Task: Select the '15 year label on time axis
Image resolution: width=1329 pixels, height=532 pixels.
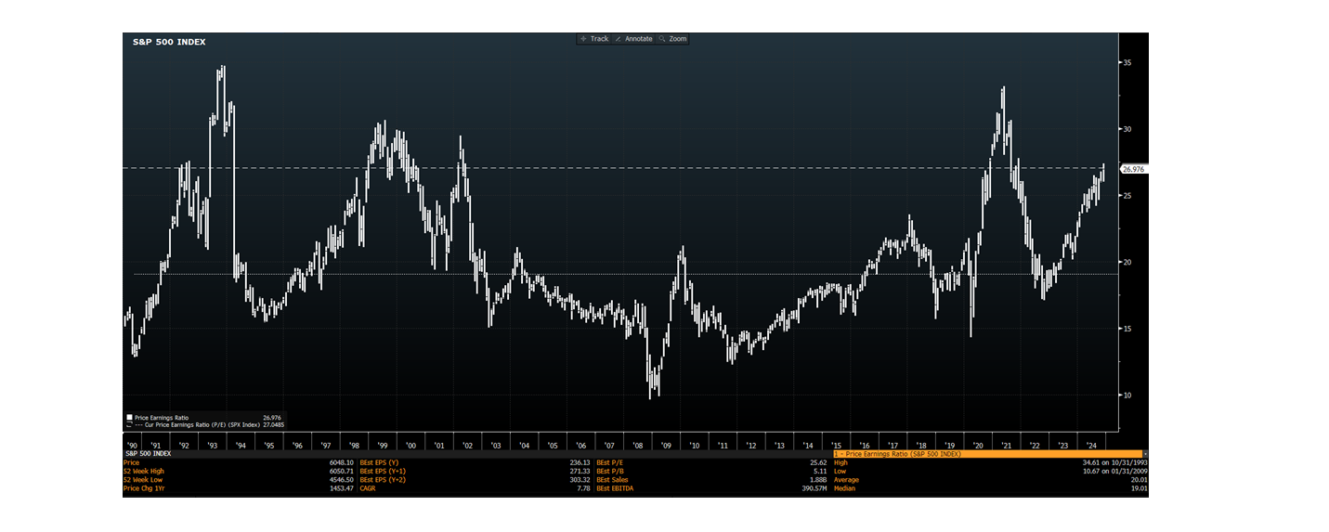Action: pyautogui.click(x=837, y=445)
